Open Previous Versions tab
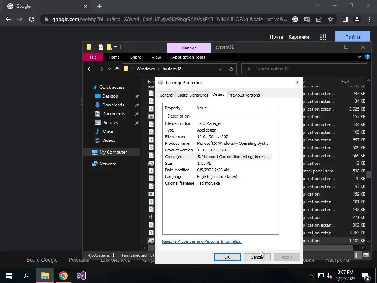Viewport: 377px width, 283px height. 244,95
